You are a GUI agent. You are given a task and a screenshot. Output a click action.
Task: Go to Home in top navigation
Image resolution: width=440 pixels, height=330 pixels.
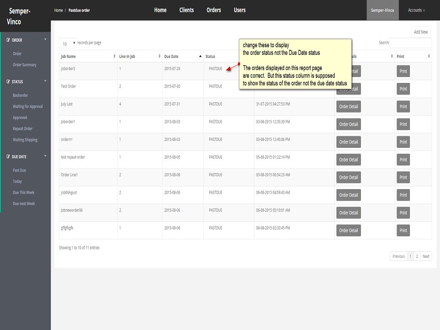pos(160,10)
